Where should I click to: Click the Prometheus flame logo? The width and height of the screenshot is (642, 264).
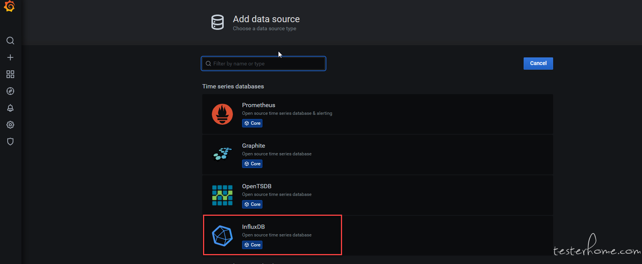pyautogui.click(x=222, y=114)
